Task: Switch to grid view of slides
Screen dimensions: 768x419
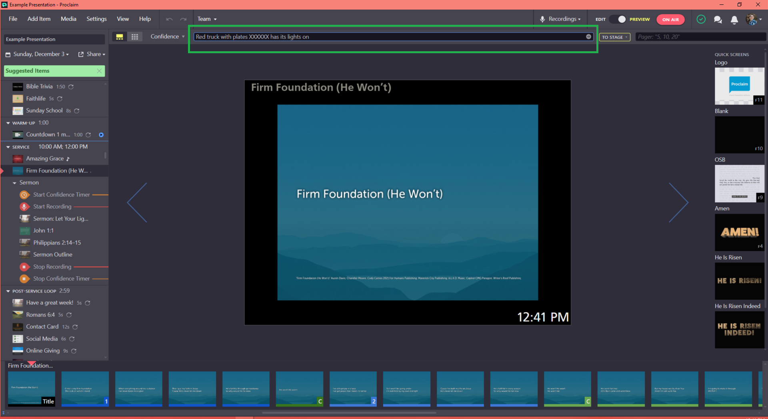Action: (135, 36)
